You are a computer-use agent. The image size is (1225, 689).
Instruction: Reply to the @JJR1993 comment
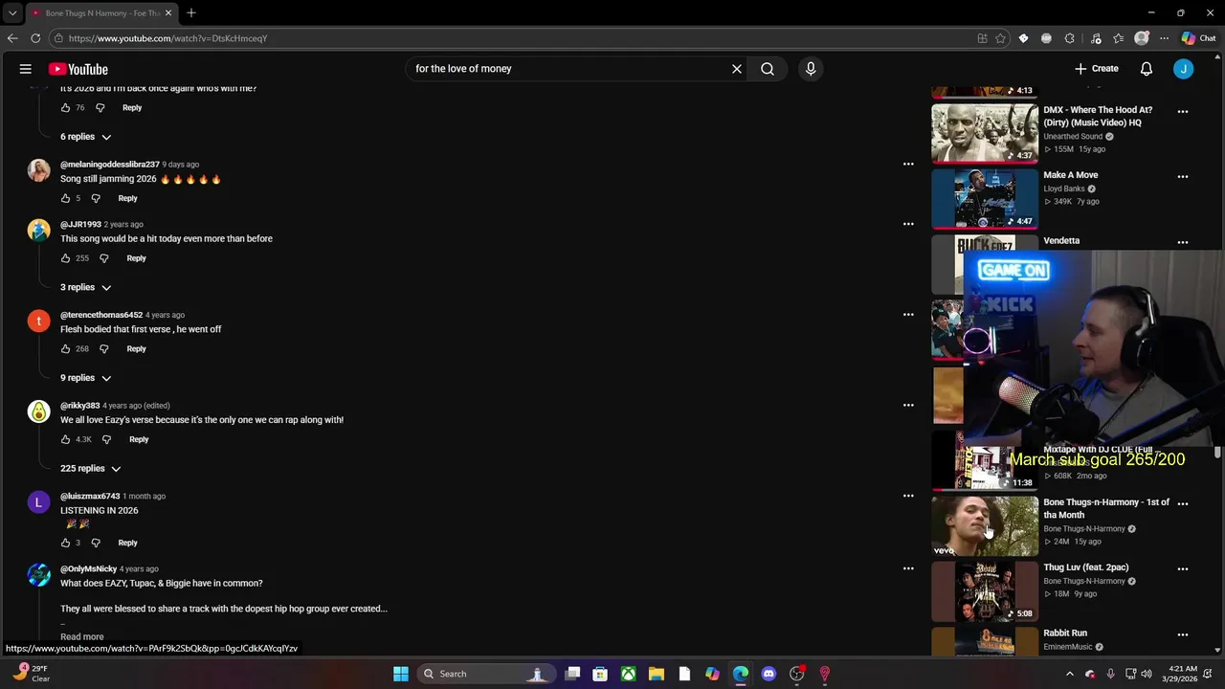coord(136,258)
